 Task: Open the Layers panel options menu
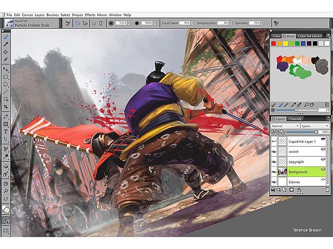(328, 119)
